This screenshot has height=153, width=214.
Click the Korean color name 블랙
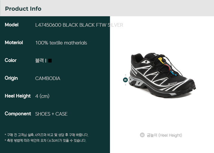coord(40,60)
